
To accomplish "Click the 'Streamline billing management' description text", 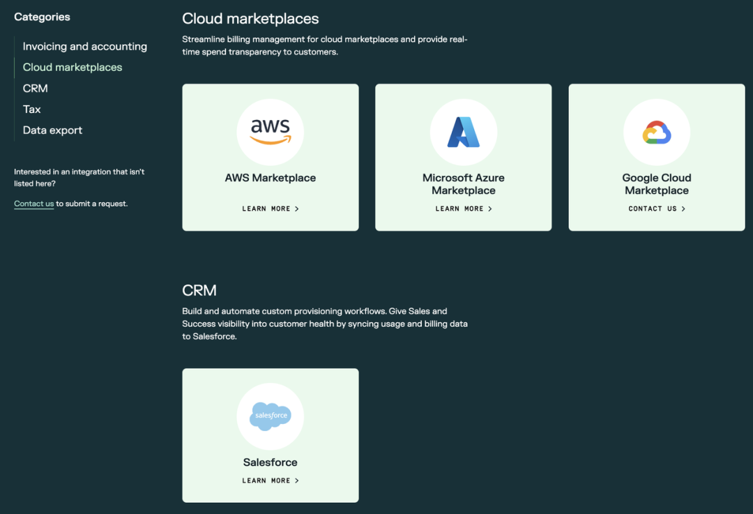I will (325, 45).
